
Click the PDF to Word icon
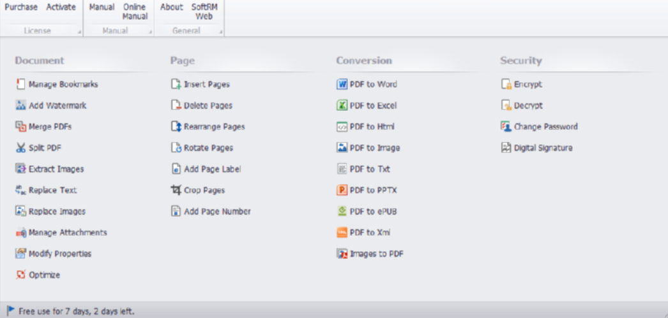coord(342,84)
